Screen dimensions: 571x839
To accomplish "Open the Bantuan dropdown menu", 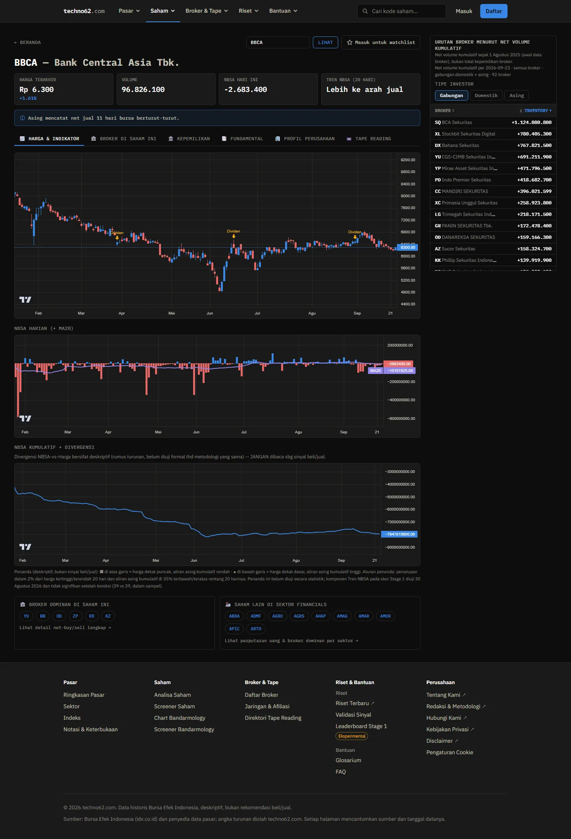I will click(283, 11).
